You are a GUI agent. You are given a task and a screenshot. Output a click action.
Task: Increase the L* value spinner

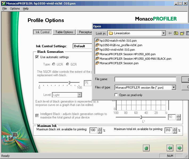[179, 116]
